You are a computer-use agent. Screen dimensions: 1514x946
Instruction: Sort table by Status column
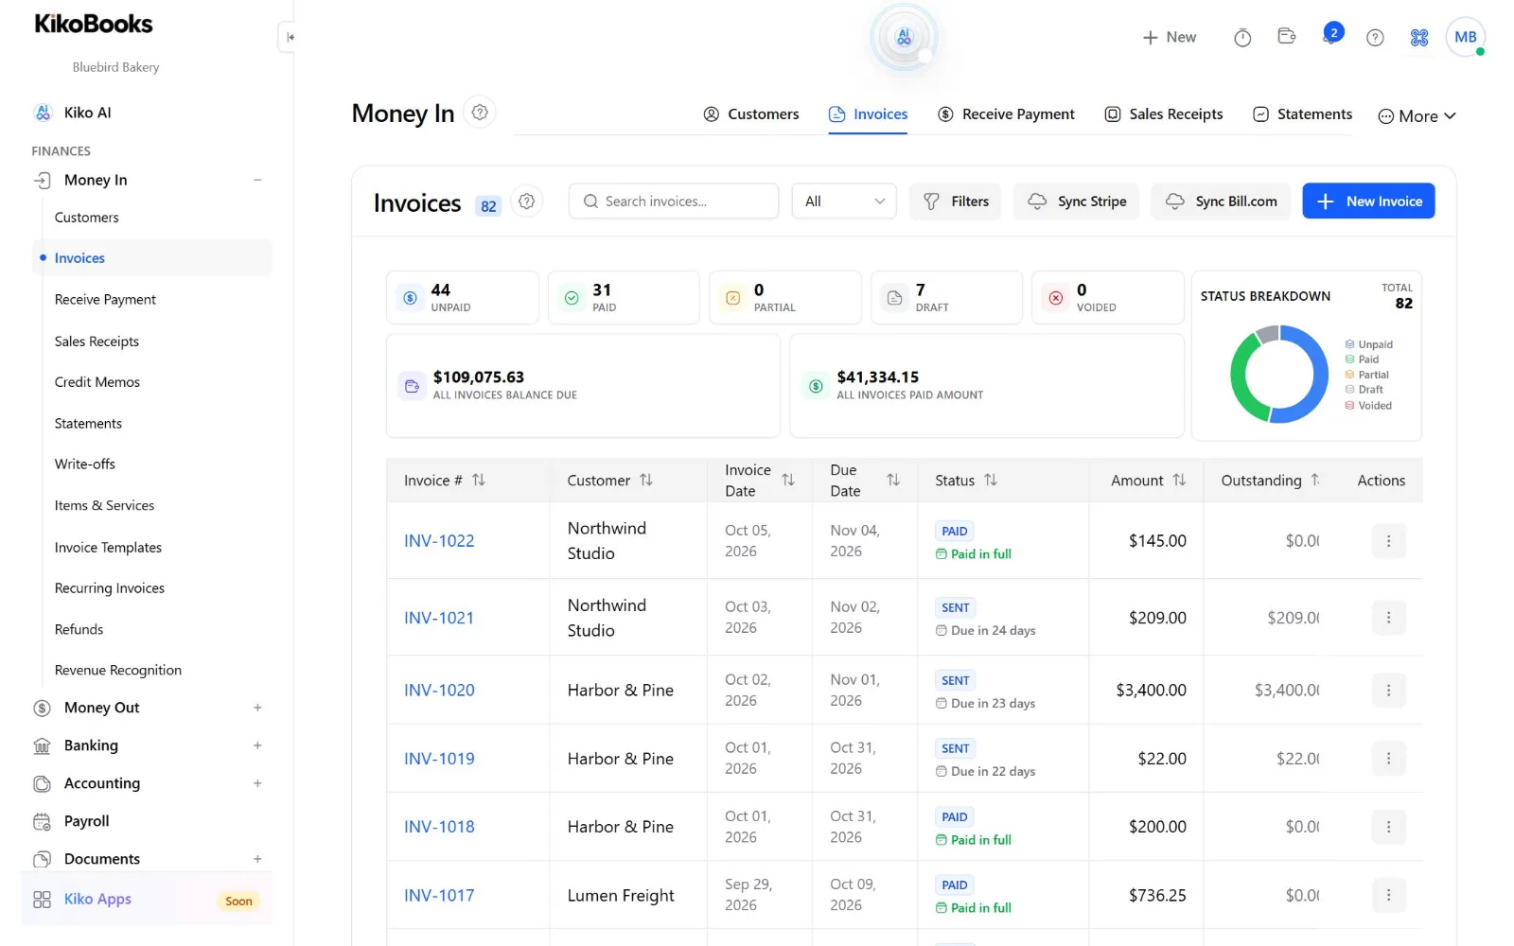(991, 481)
